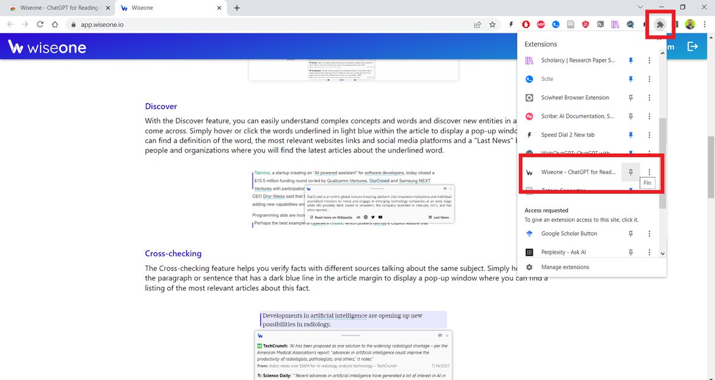
Task: Open more options for Speed Dial 2
Action: [x=649, y=135]
